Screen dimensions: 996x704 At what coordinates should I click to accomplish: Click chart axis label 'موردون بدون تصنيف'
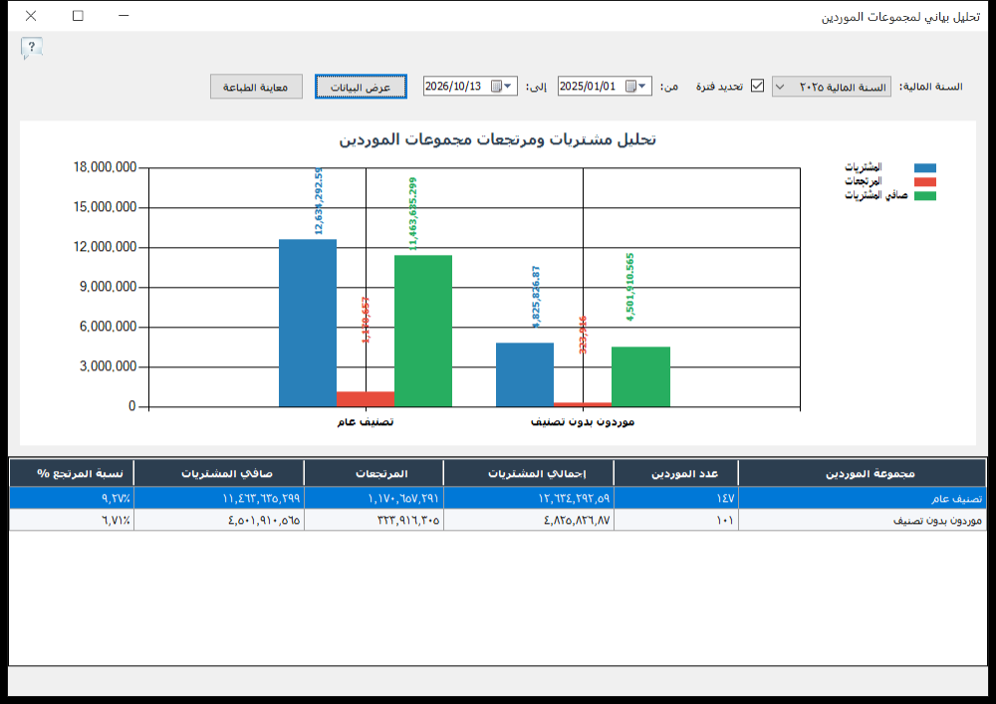(x=583, y=421)
